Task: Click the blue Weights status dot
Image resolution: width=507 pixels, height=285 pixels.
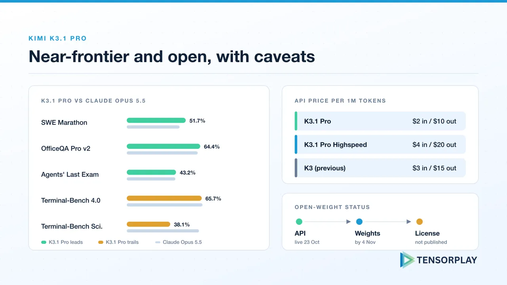Action: (x=359, y=222)
